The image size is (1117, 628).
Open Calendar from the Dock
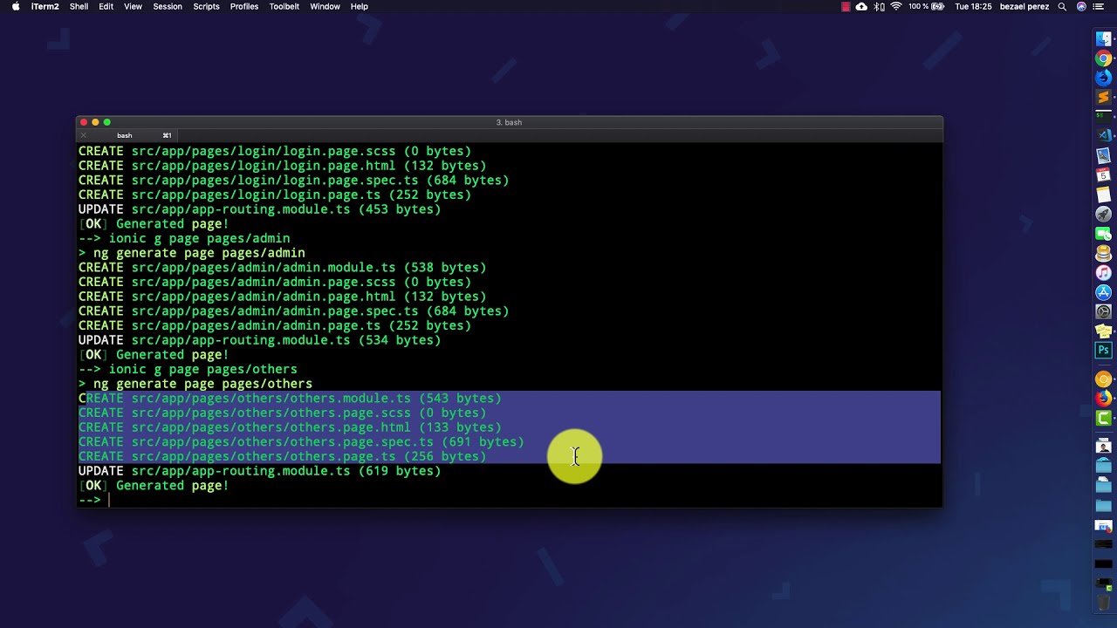[1104, 175]
